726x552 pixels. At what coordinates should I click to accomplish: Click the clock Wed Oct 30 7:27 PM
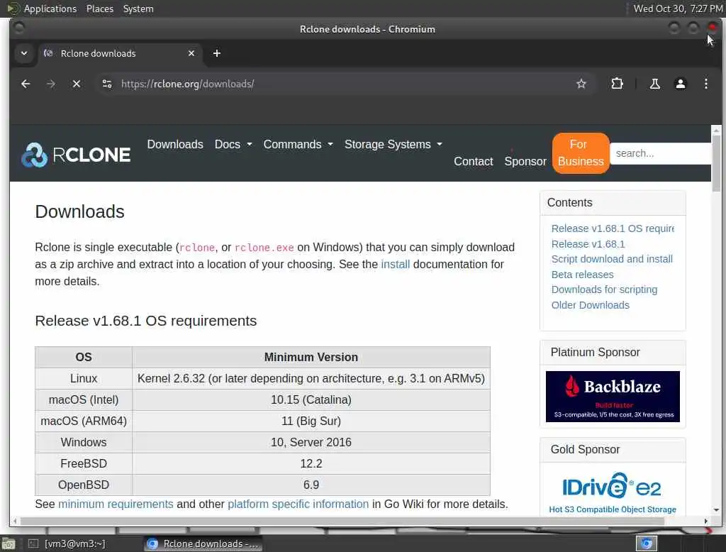tap(677, 9)
